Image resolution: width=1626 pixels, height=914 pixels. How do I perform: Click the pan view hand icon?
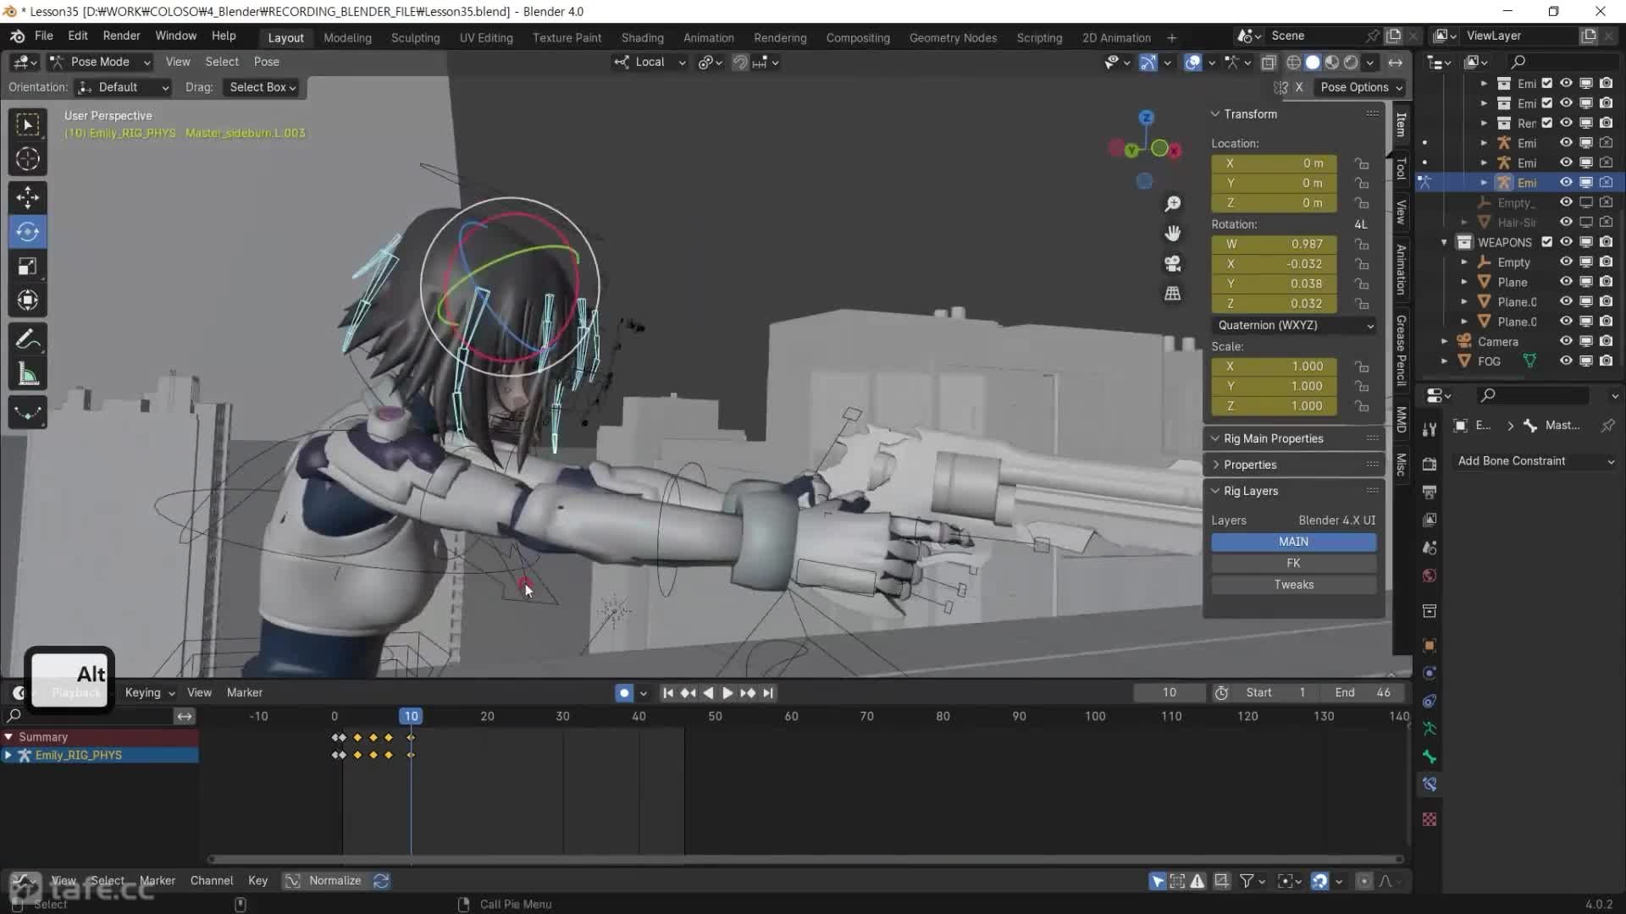(x=1173, y=234)
